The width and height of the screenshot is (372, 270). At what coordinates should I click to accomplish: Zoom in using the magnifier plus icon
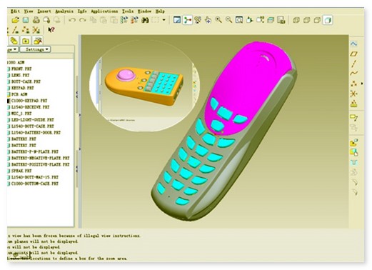point(218,20)
